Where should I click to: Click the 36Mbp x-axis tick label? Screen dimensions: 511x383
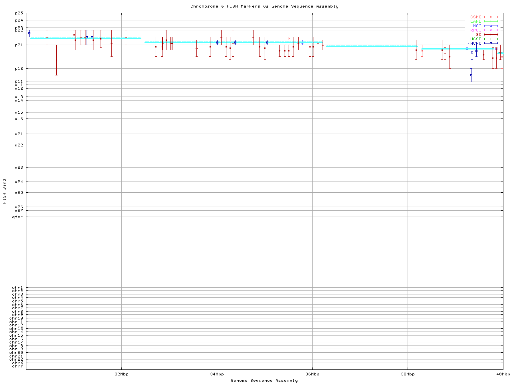(312, 374)
